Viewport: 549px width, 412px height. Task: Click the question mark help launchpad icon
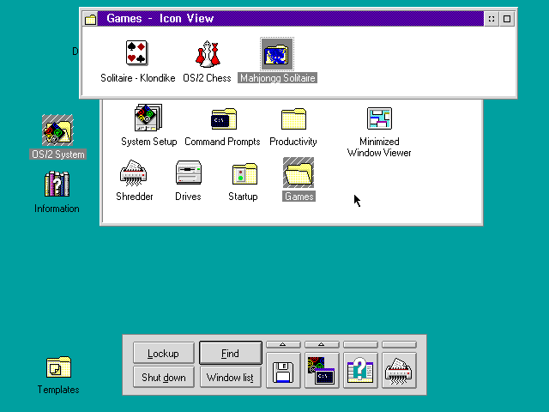pyautogui.click(x=360, y=371)
